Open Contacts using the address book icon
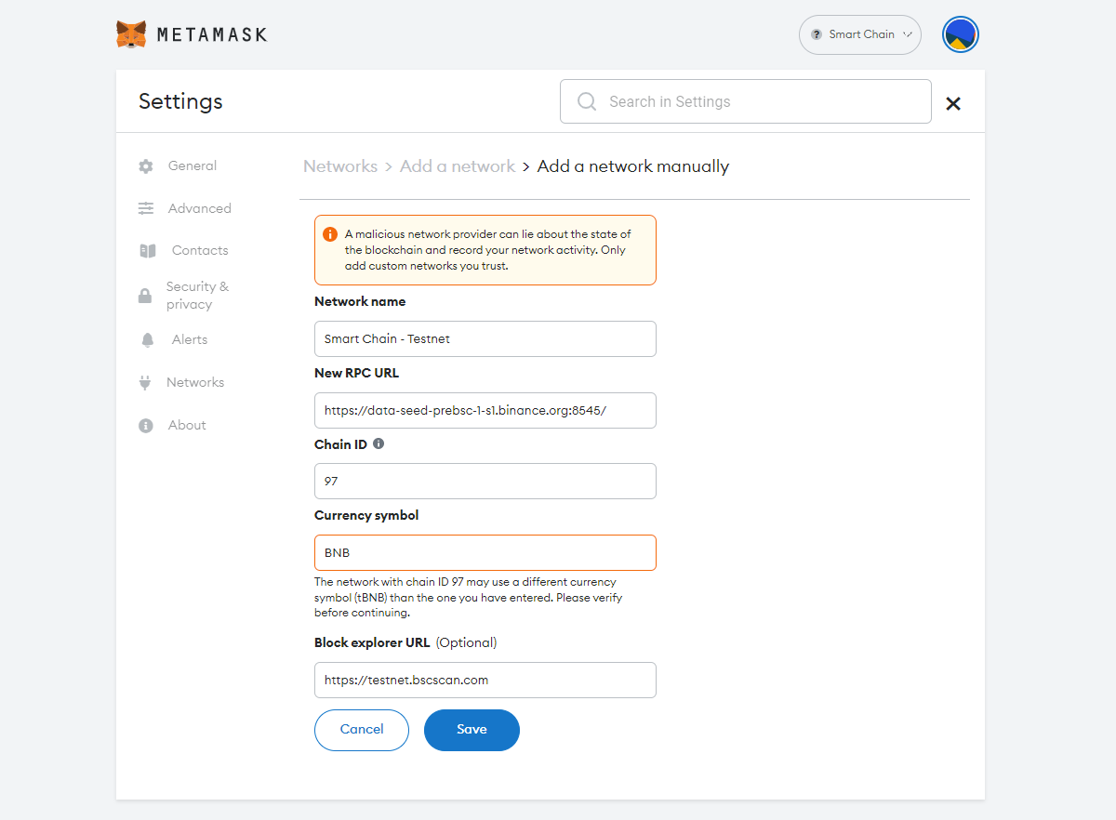 coord(146,250)
